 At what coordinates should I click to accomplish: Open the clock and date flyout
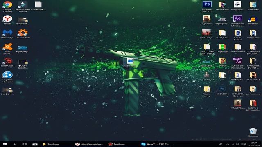coord(254,144)
